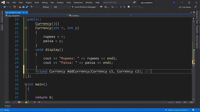
Task: Click the search magnifier icon
Action: (134, 2)
